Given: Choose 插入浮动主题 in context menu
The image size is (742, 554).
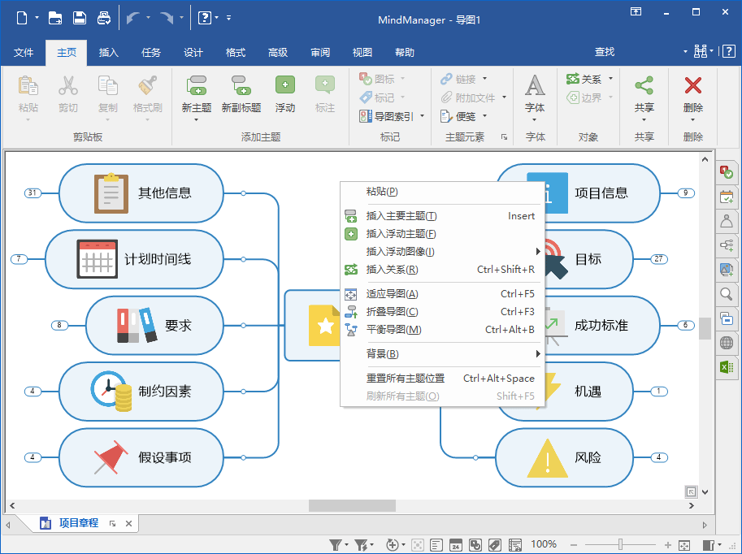Looking at the screenshot, I should 442,234.
